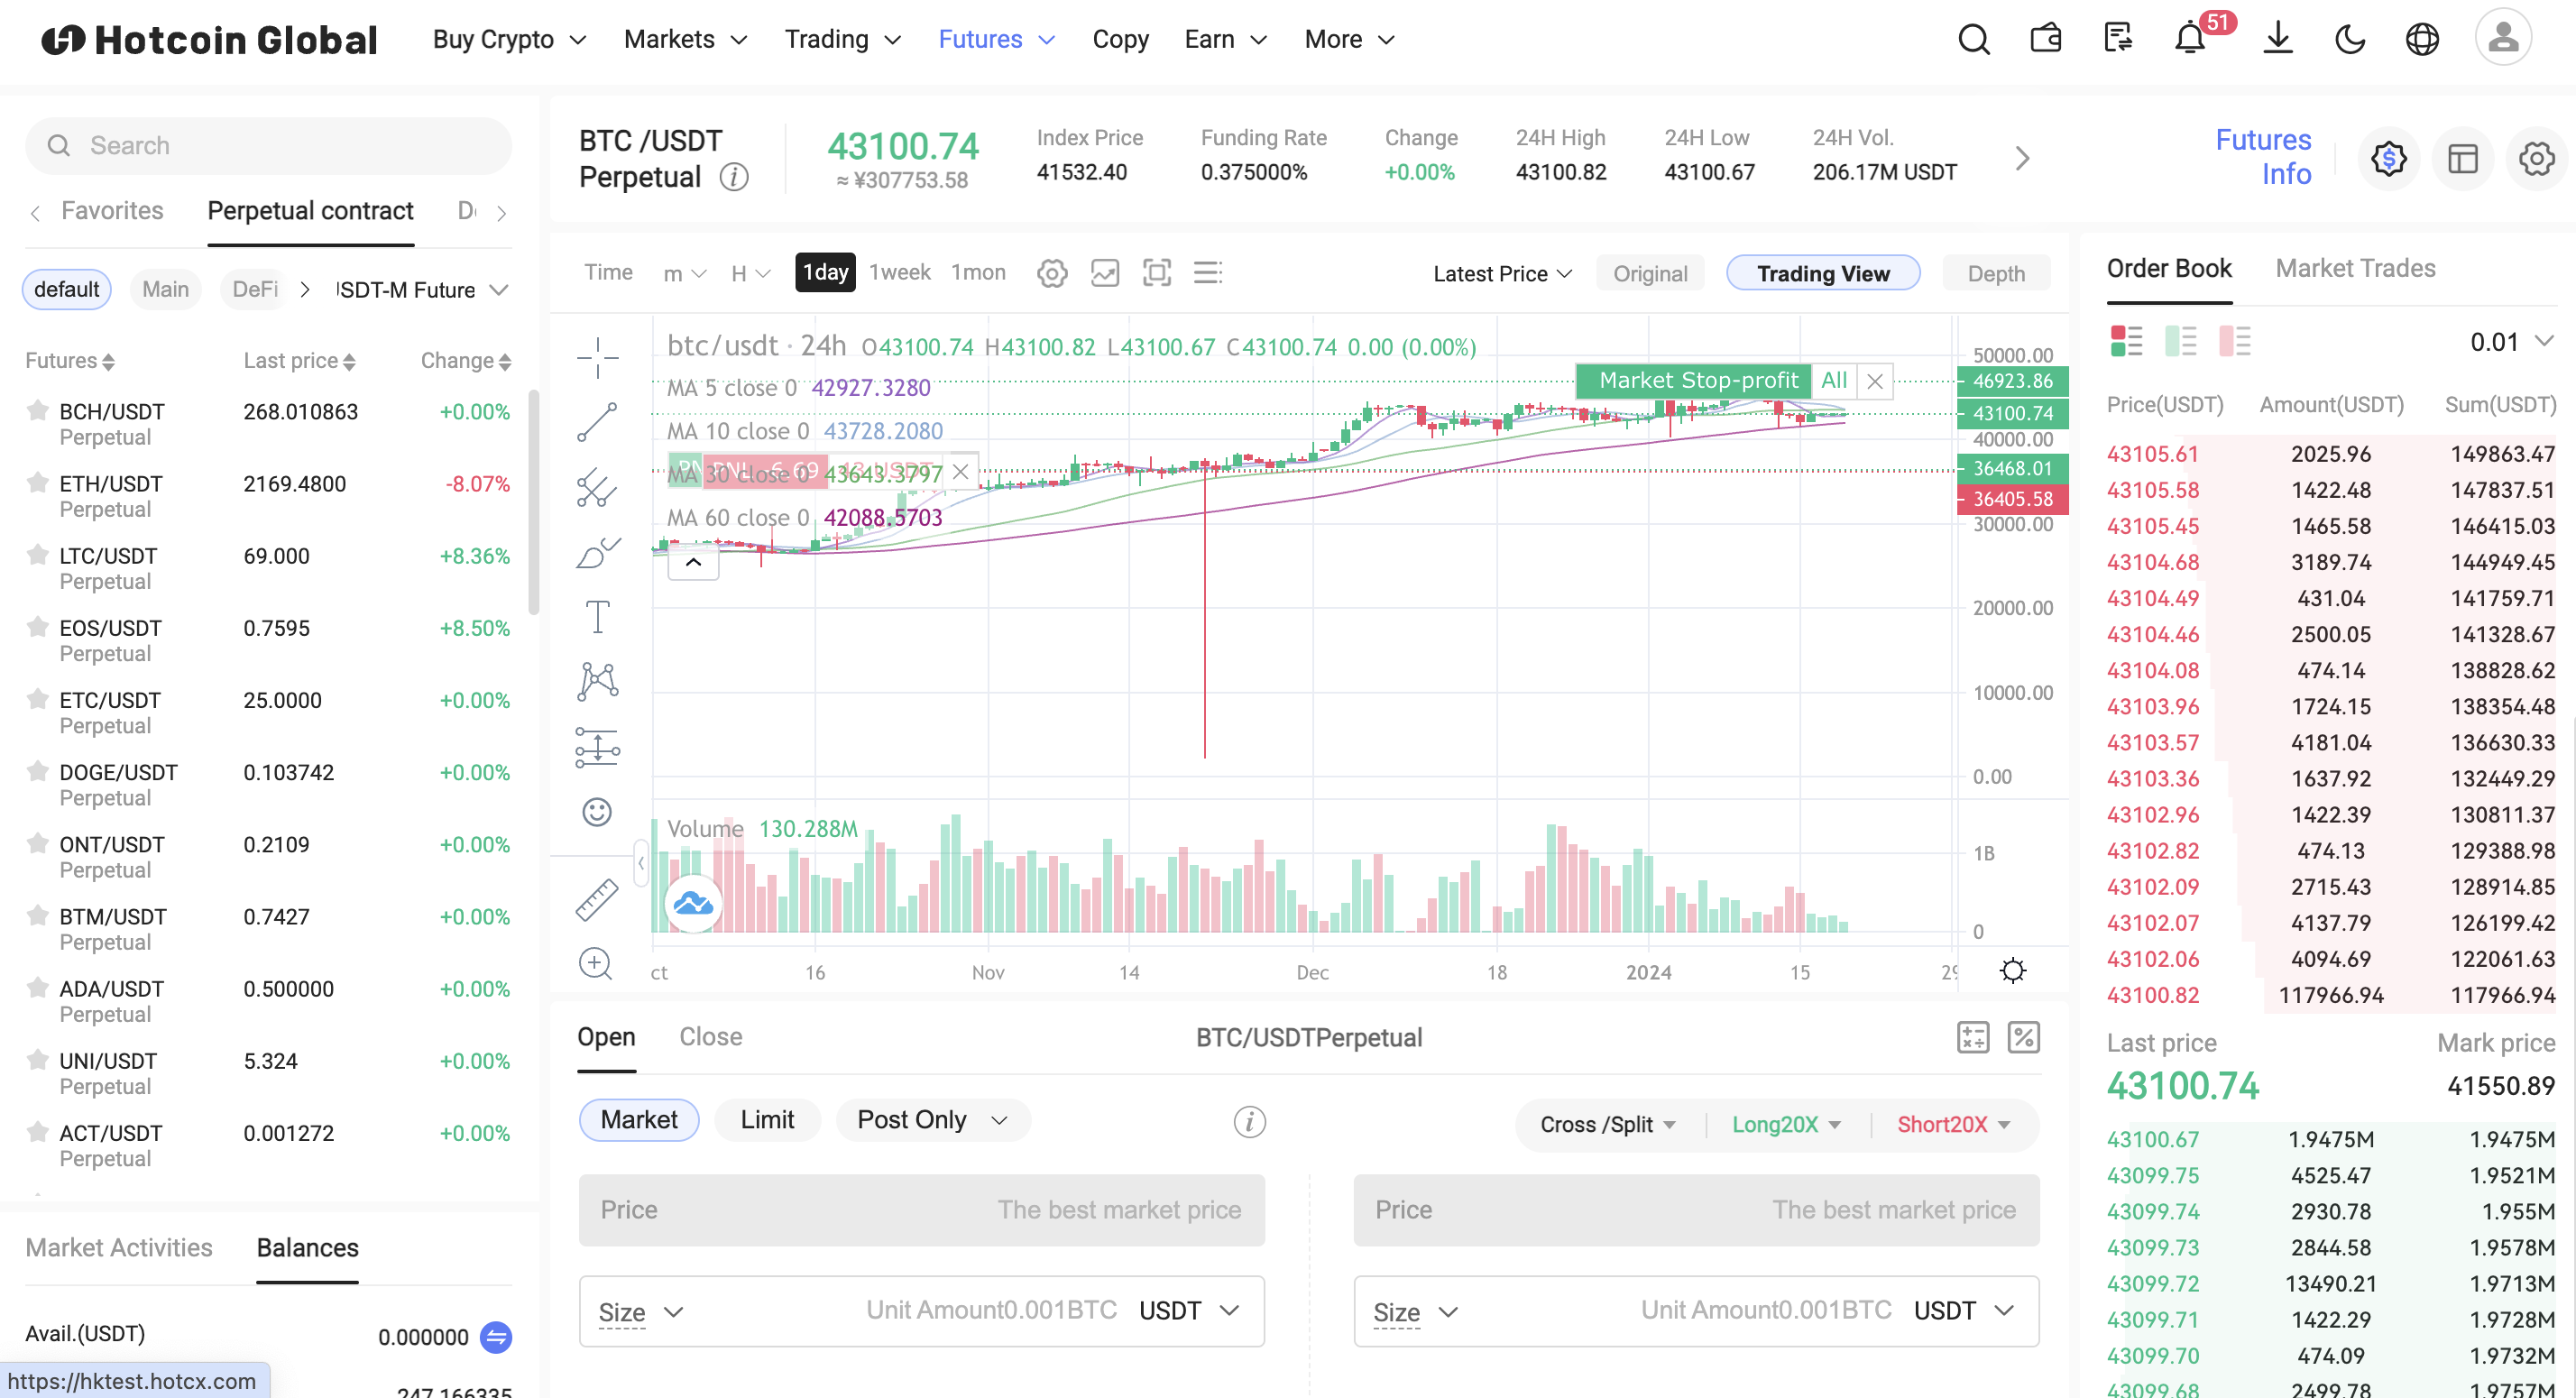Open the Futures Info link
The image size is (2576, 1398).
pyautogui.click(x=2263, y=156)
